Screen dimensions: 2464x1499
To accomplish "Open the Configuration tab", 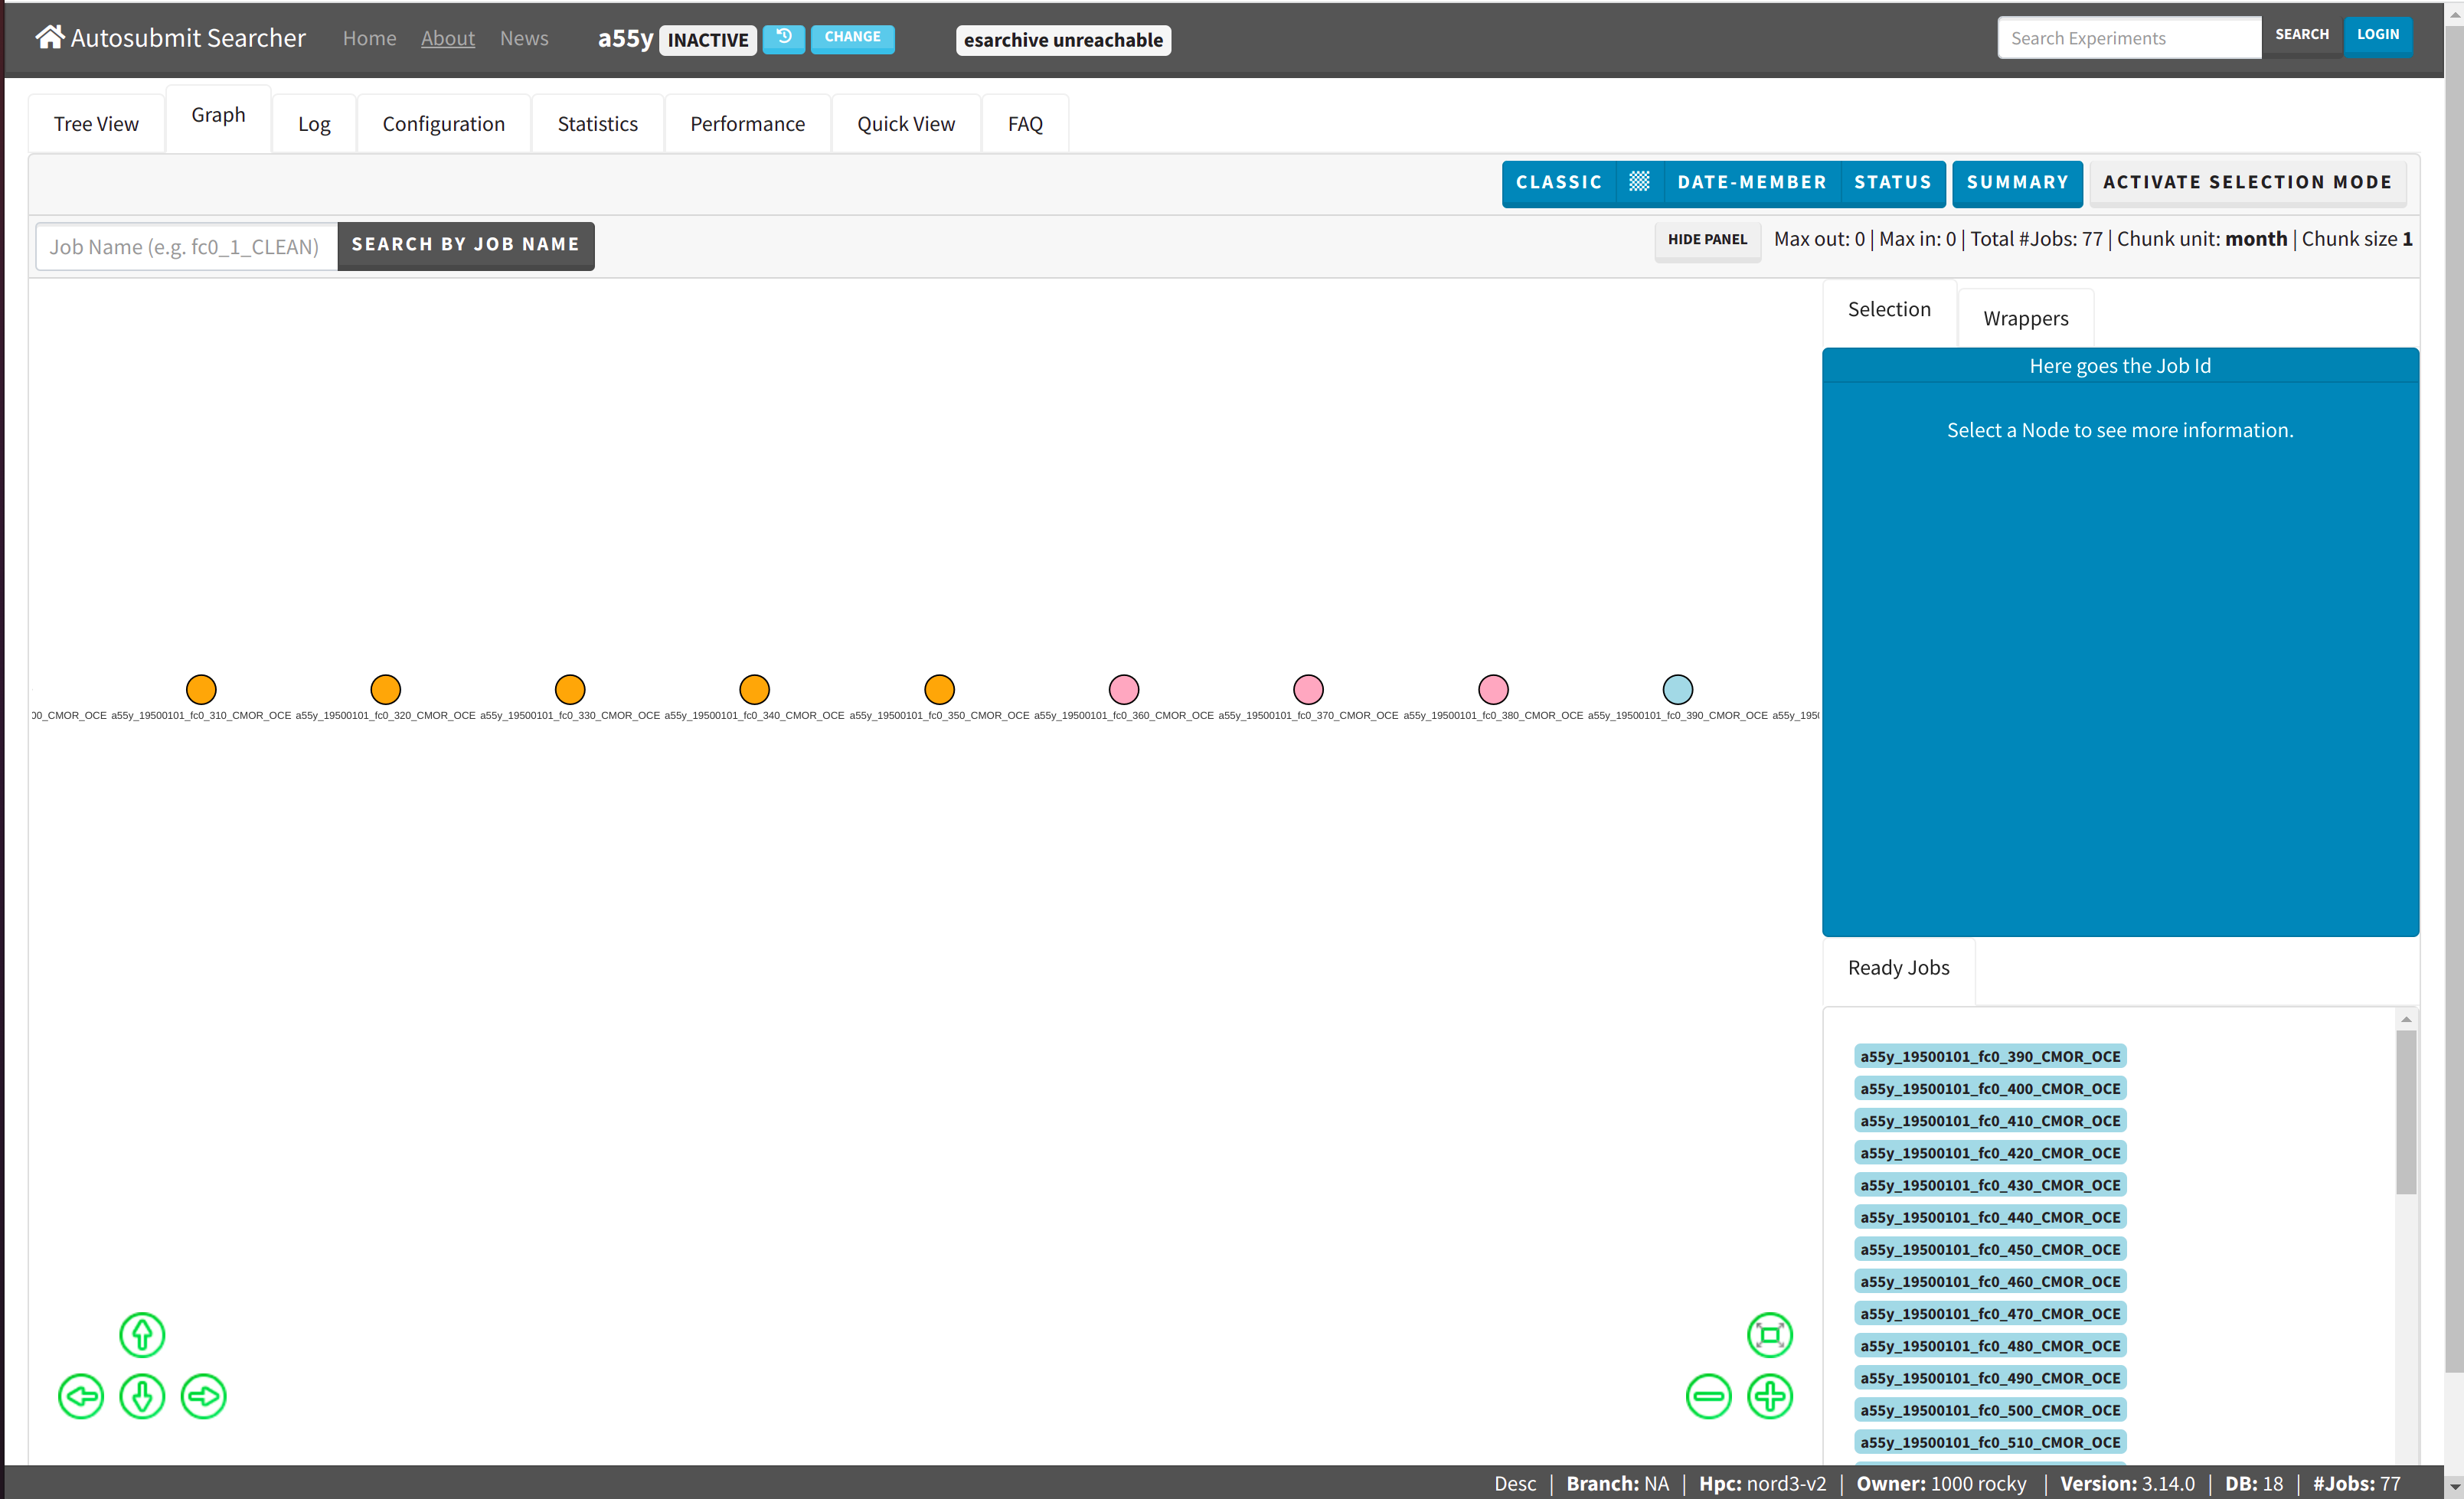I will (444, 124).
